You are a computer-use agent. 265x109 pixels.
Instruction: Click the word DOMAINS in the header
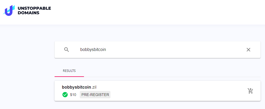[x=29, y=13]
